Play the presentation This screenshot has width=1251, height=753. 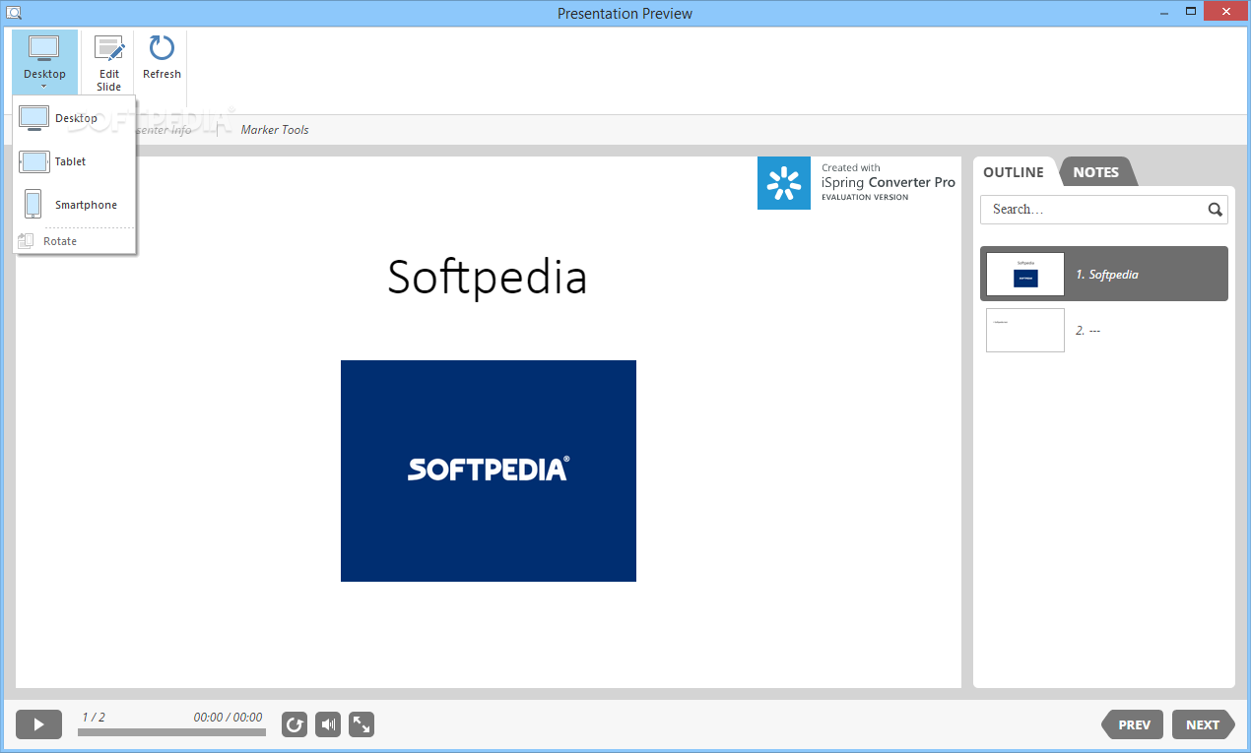(x=38, y=724)
